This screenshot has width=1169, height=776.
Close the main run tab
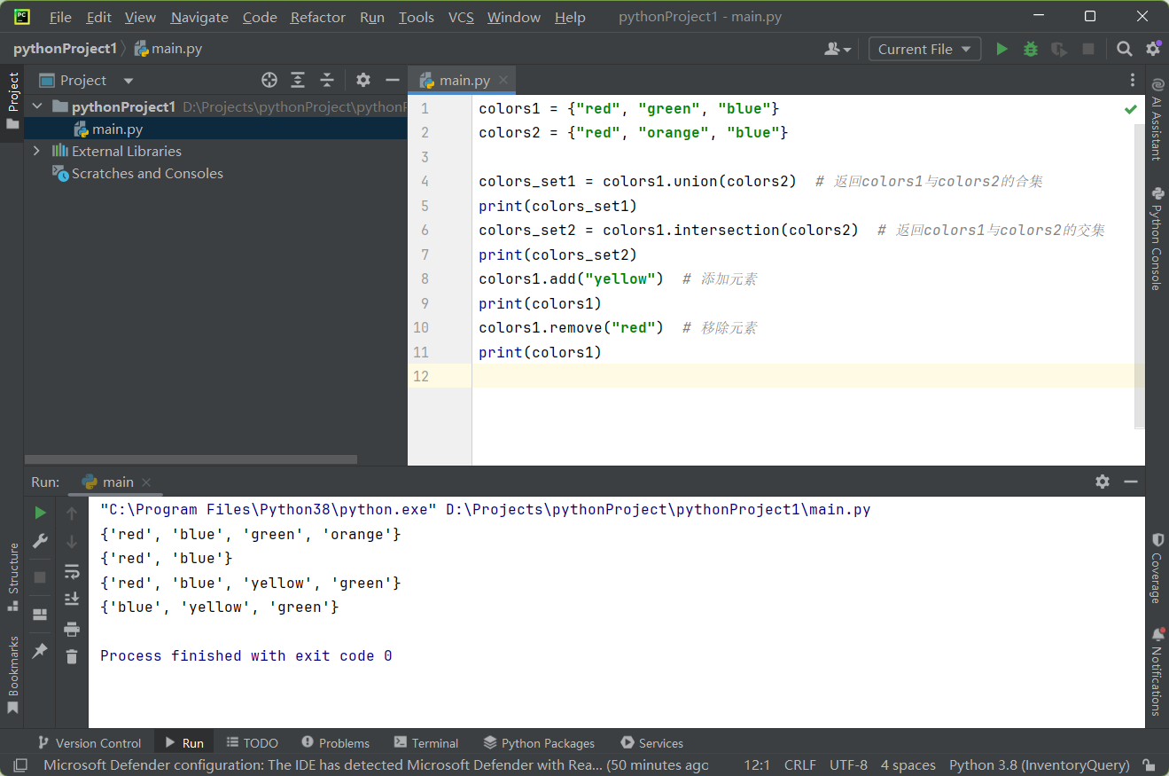[x=147, y=482]
